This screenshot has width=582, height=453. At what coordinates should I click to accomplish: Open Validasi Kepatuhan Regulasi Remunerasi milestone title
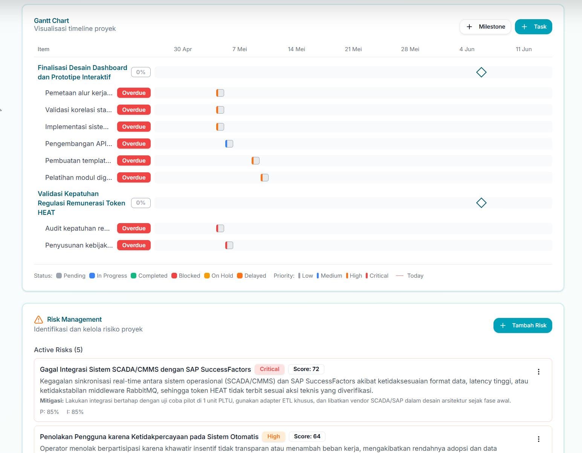pos(81,203)
